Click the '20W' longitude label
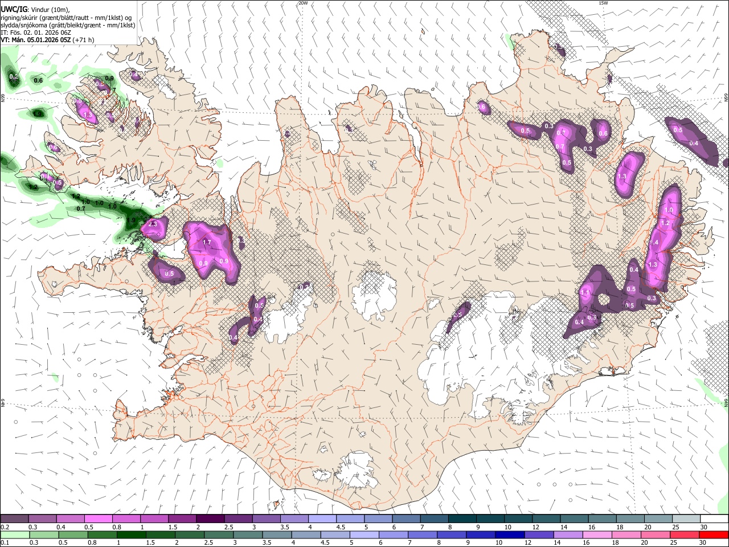729x547 pixels. pos(303,3)
